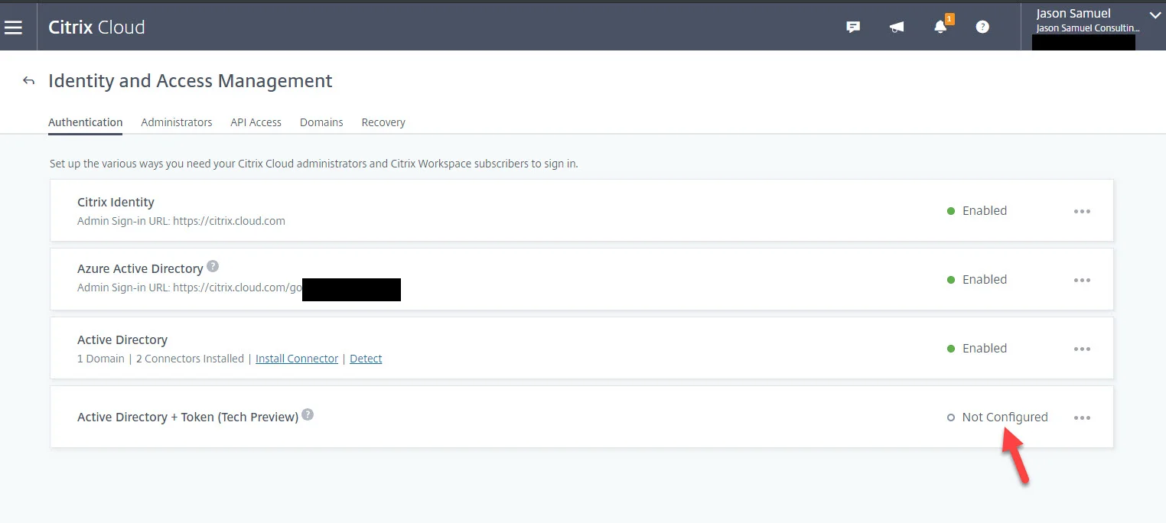
Task: Open the ellipsis menu for Azure Active Directory
Action: (x=1082, y=280)
